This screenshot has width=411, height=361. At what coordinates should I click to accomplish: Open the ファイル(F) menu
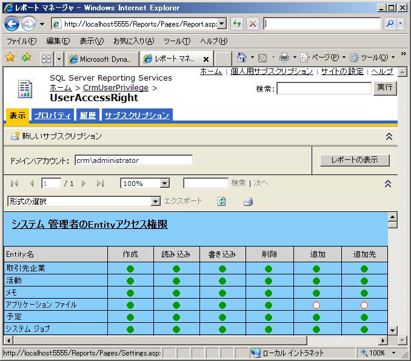point(21,41)
